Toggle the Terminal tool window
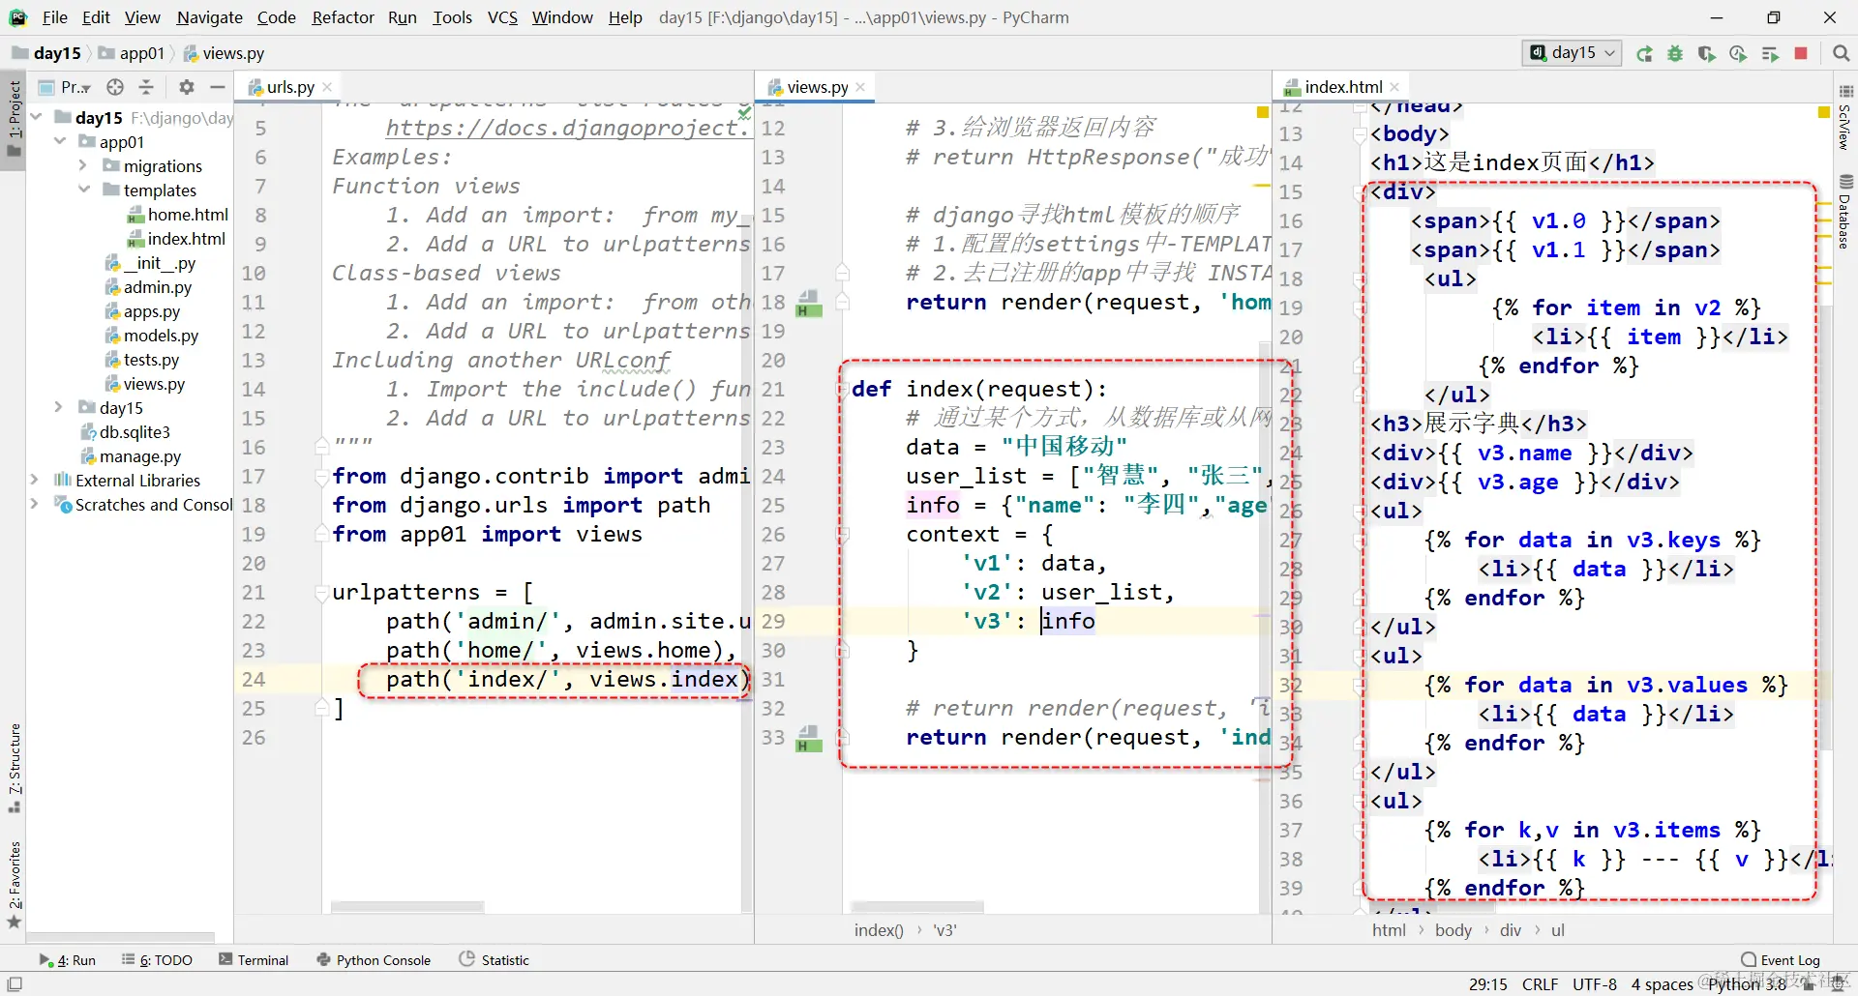The image size is (1858, 996). click(x=254, y=960)
